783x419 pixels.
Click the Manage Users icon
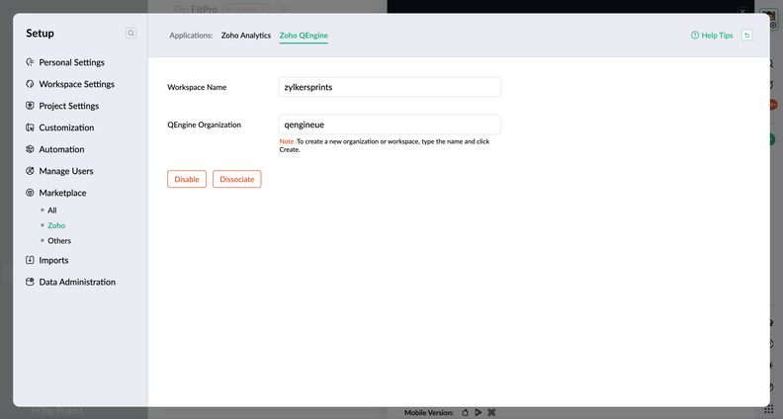point(30,171)
